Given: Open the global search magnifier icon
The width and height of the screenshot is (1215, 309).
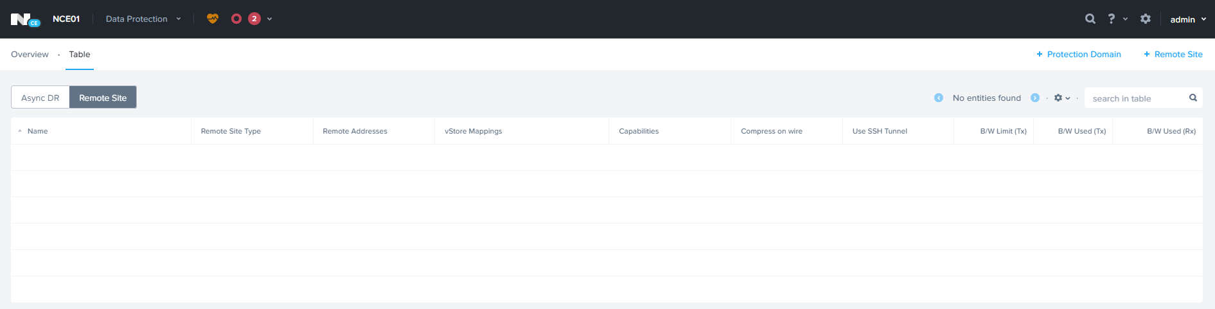Looking at the screenshot, I should (1090, 19).
